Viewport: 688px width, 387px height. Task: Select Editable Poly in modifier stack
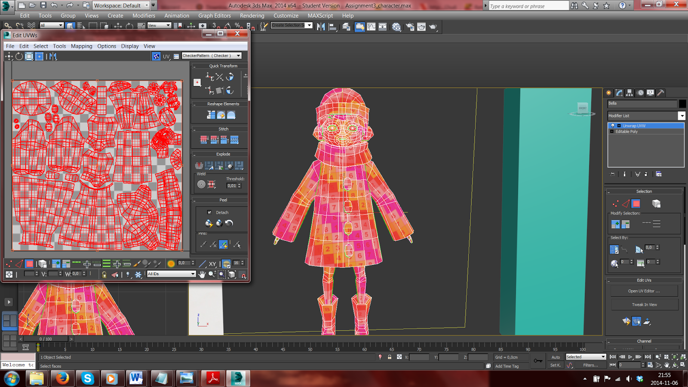point(626,132)
